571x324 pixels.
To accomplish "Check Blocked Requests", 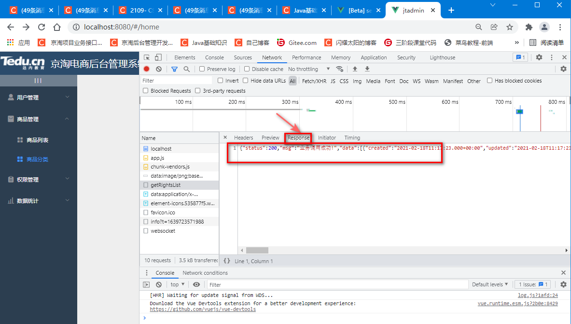I will (146, 91).
